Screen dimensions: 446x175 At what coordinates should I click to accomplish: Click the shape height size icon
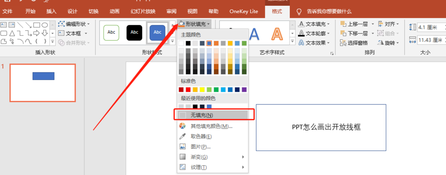click(x=413, y=27)
